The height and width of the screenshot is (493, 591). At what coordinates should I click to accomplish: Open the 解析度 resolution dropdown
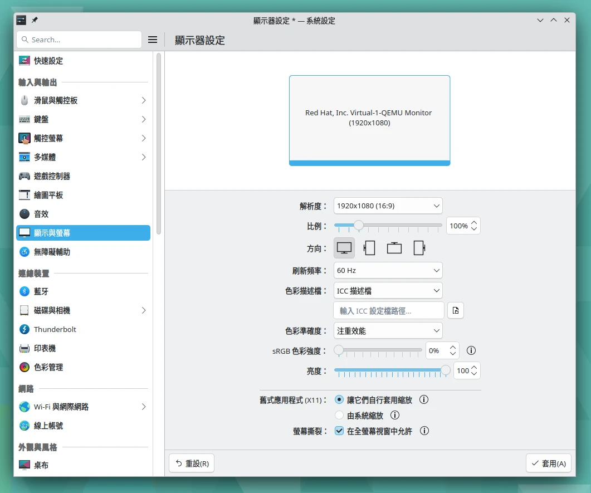point(388,206)
